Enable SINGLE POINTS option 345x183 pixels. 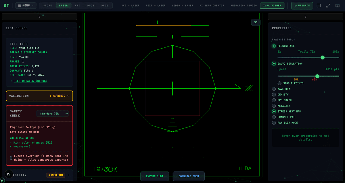click(x=279, y=83)
